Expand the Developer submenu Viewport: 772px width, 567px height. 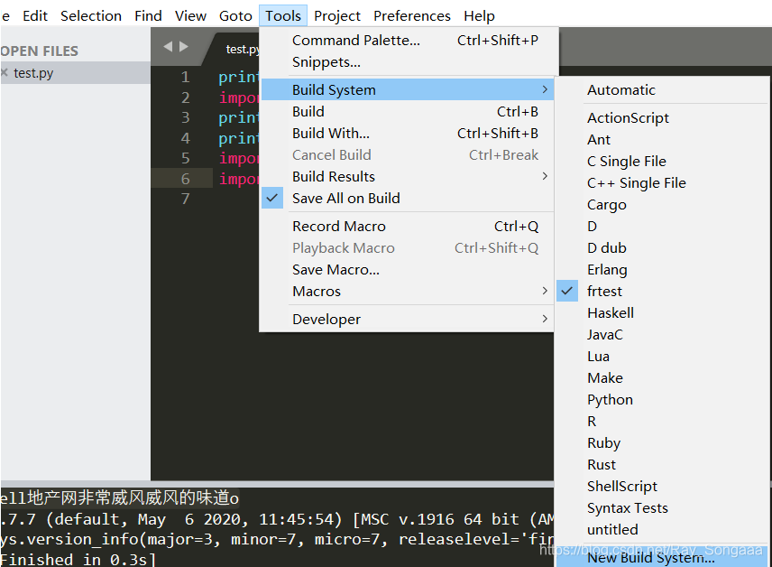[x=407, y=319]
